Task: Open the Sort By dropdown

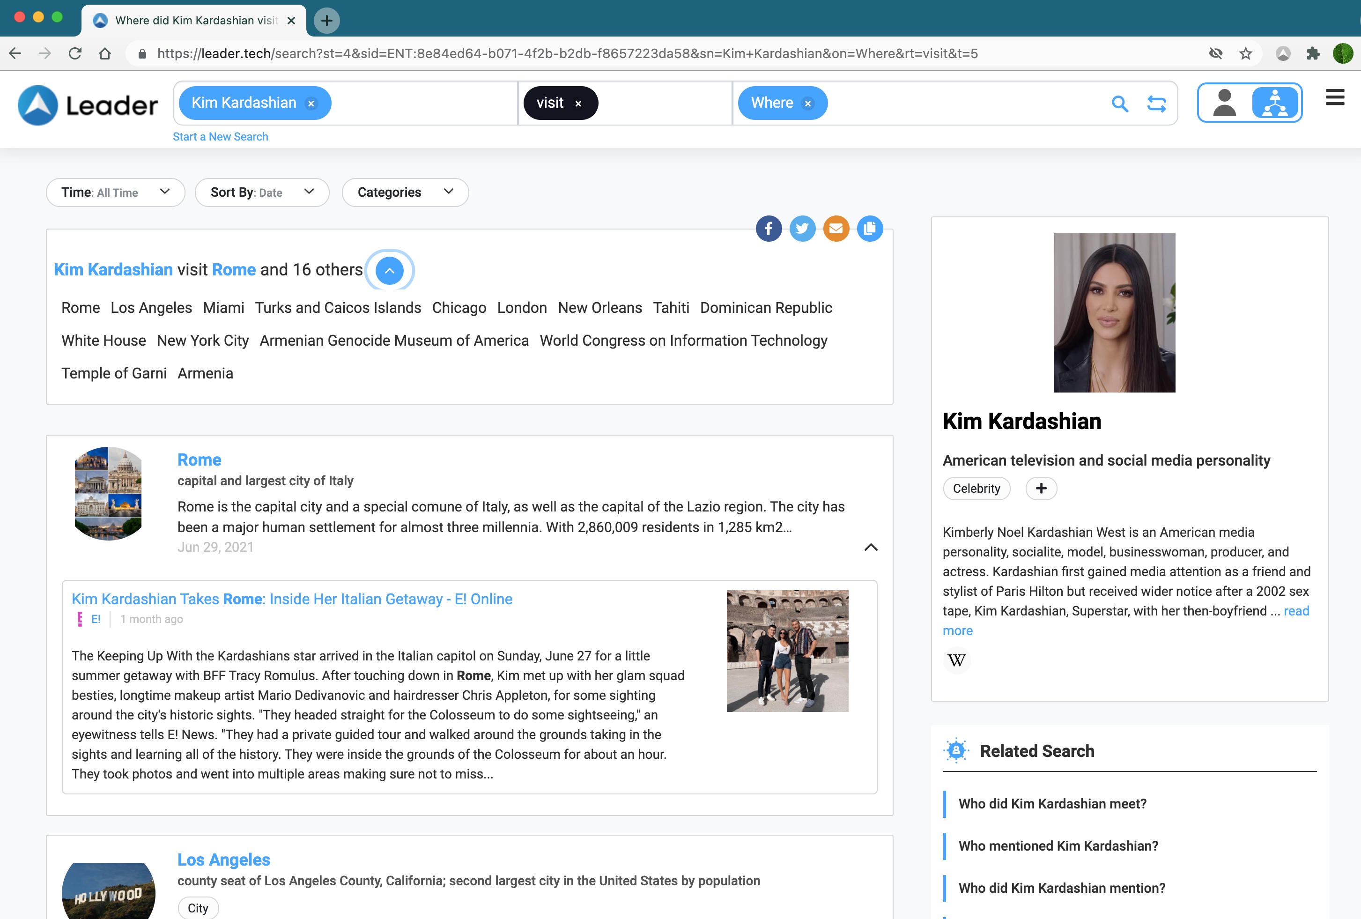Action: (262, 192)
